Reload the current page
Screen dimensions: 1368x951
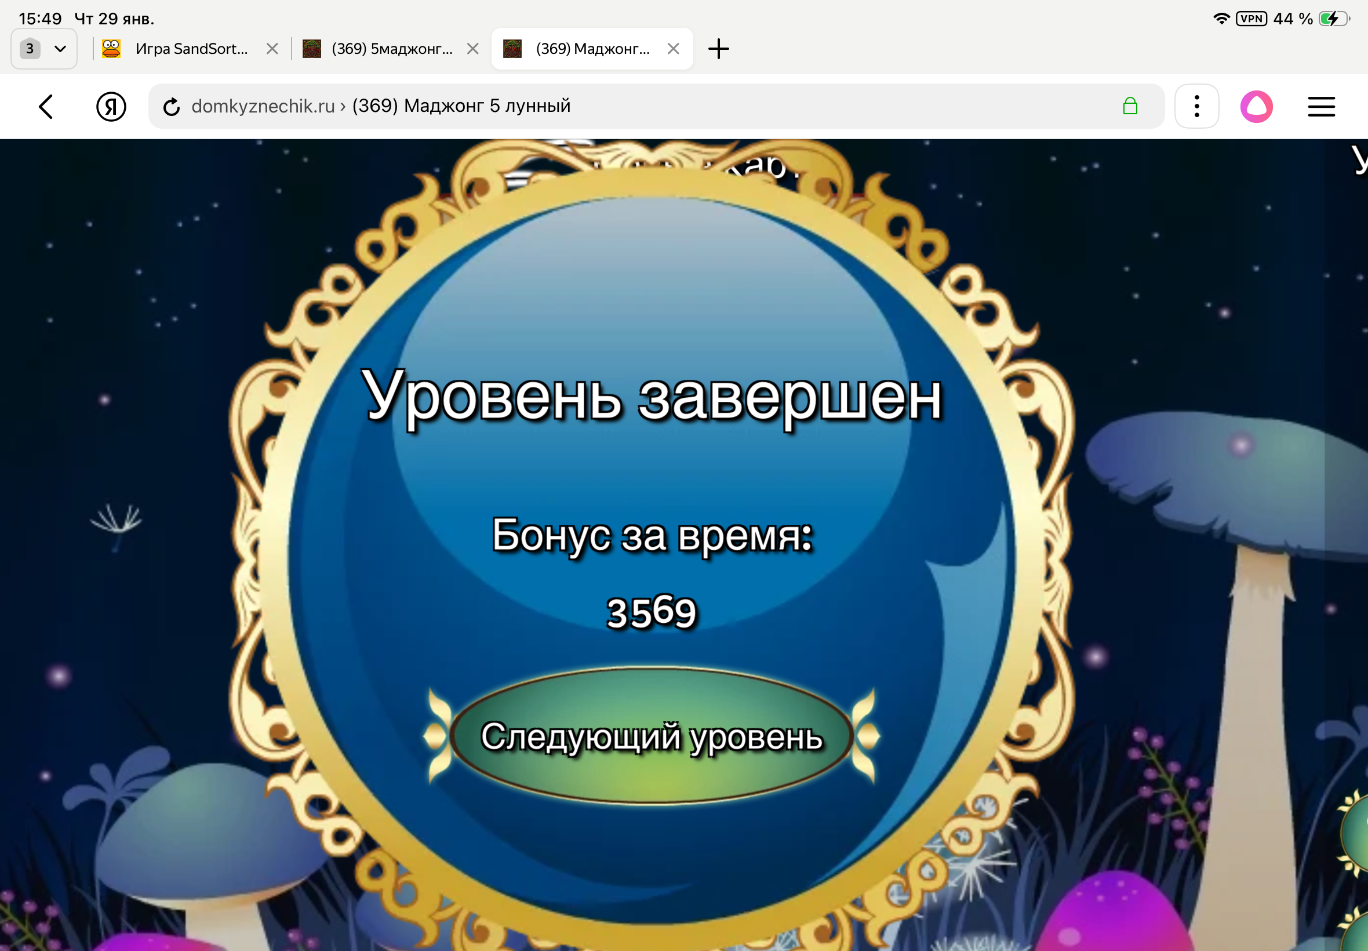click(x=172, y=106)
